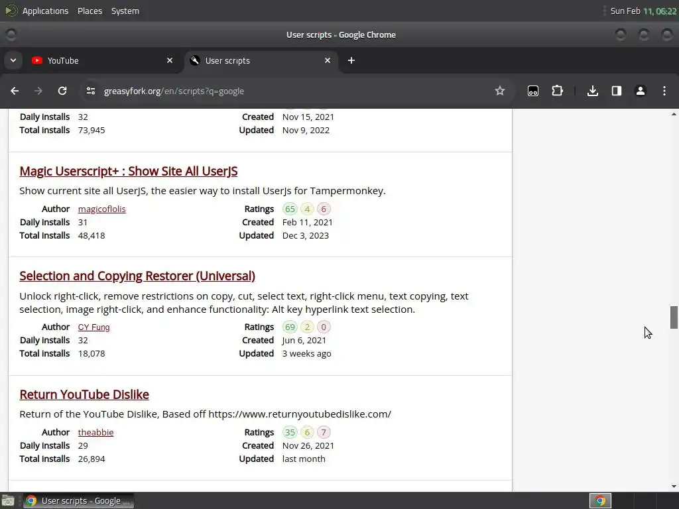679x509 pixels.
Task: Expand the tab search dropdown arrow
Action: 13,60
